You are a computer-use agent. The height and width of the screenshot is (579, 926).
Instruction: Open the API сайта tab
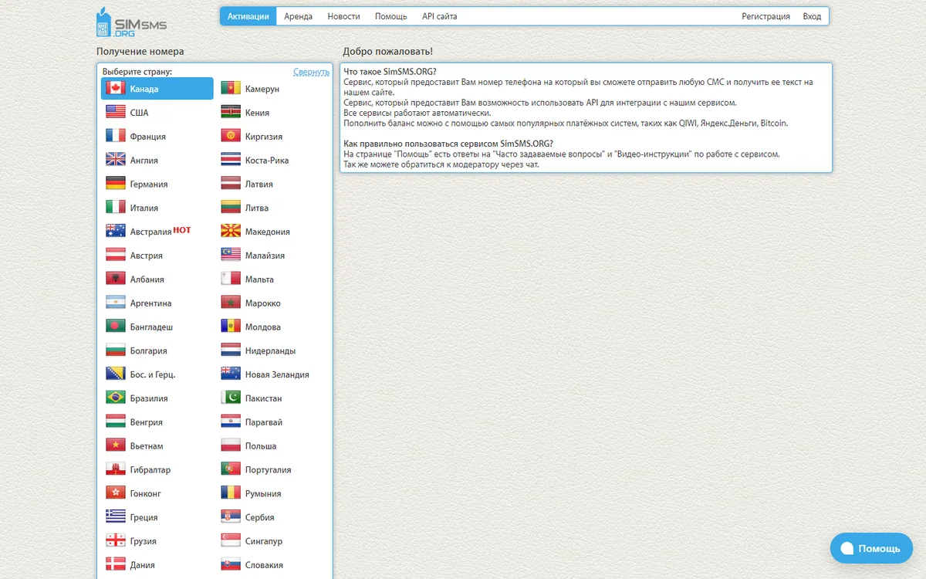[439, 16]
